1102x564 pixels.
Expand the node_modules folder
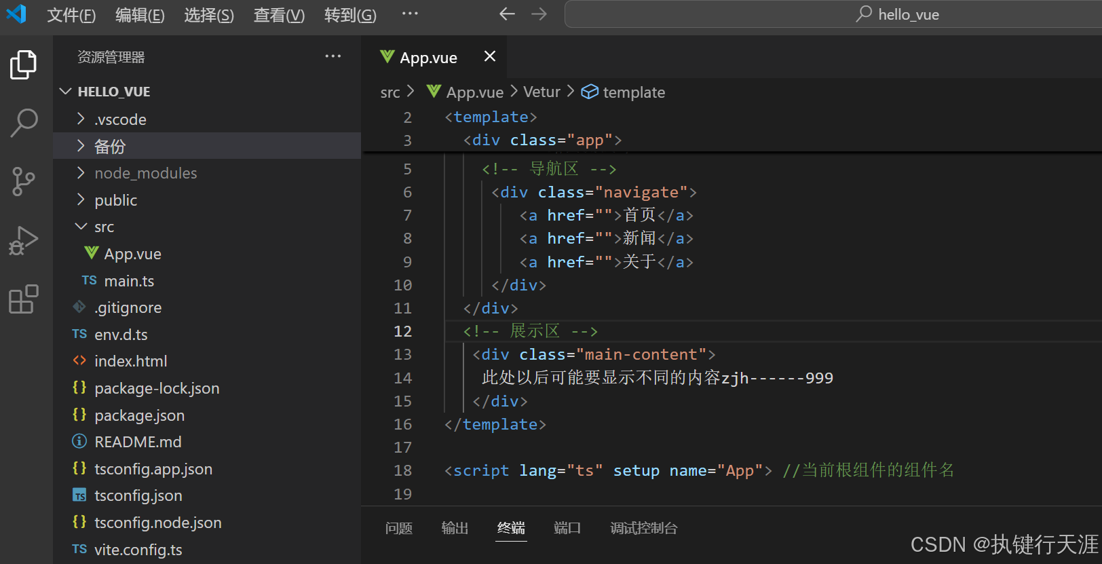208,173
